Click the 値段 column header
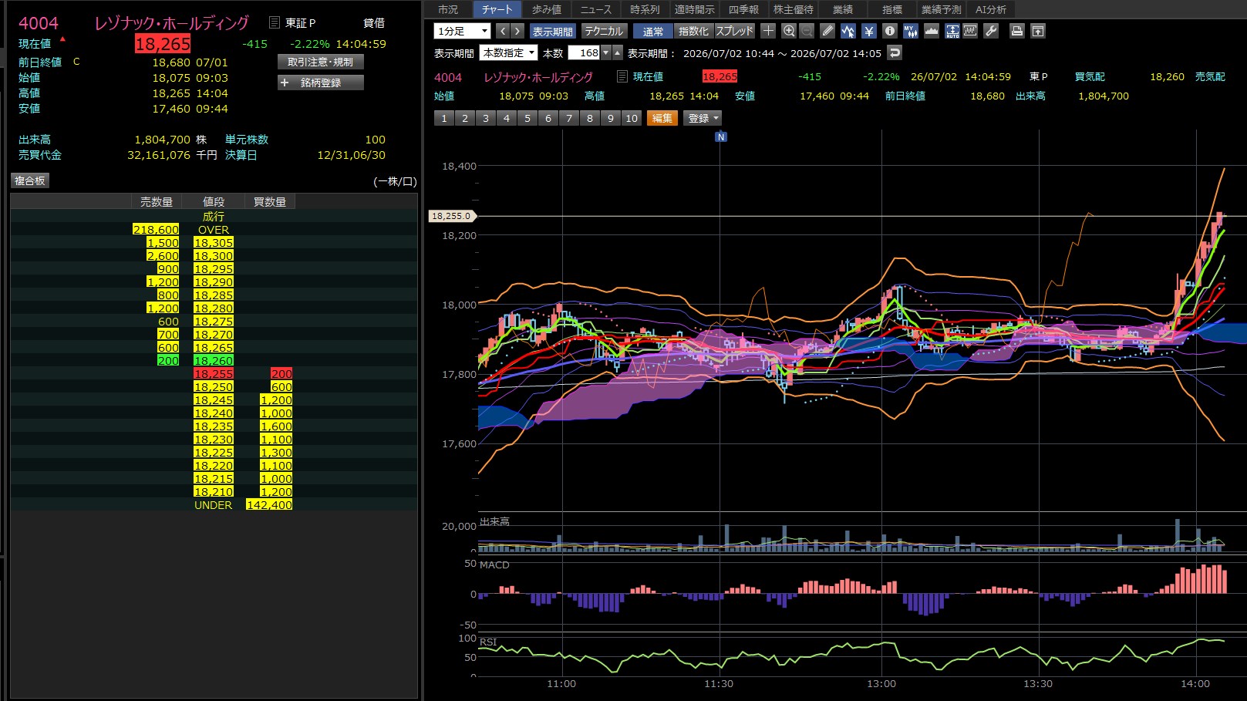Viewport: 1247px width, 701px height. 214,202
